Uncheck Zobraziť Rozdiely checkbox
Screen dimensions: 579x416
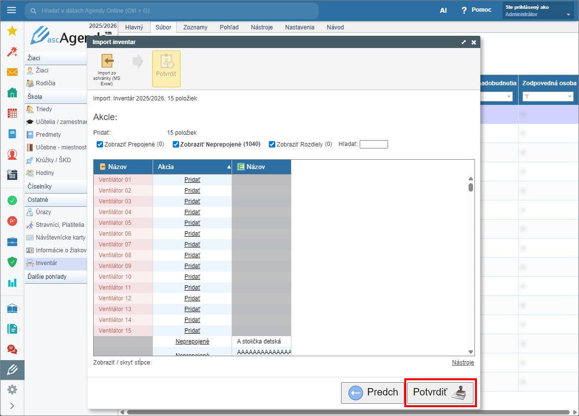272,145
